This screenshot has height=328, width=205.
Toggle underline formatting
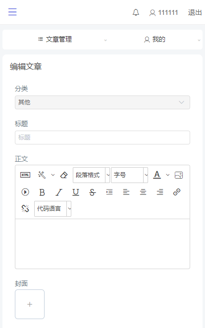(76, 192)
